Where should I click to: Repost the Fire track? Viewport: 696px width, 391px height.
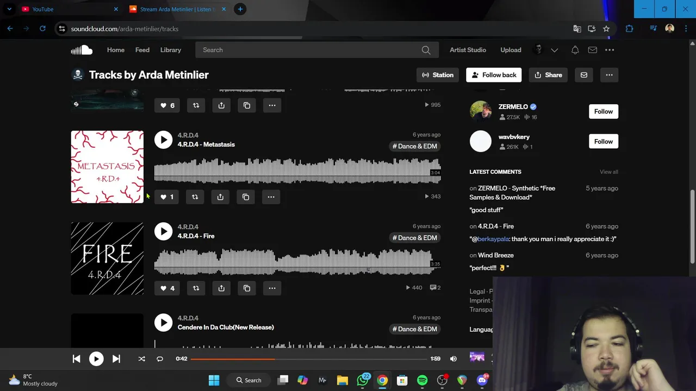tap(196, 288)
